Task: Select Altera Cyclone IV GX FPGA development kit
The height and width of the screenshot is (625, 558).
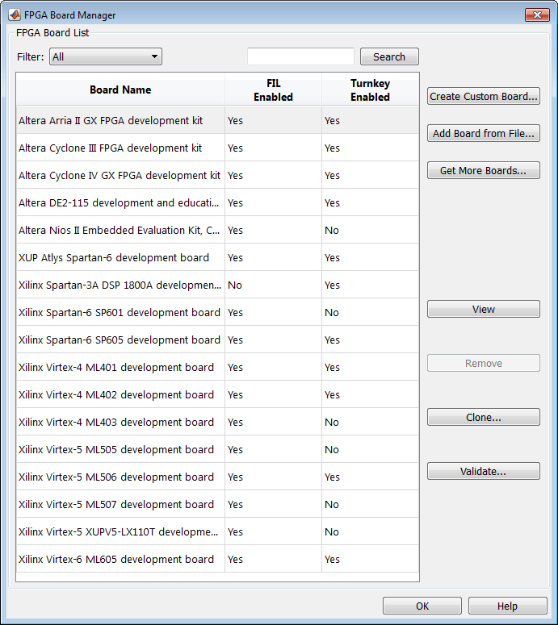Action: [x=217, y=175]
